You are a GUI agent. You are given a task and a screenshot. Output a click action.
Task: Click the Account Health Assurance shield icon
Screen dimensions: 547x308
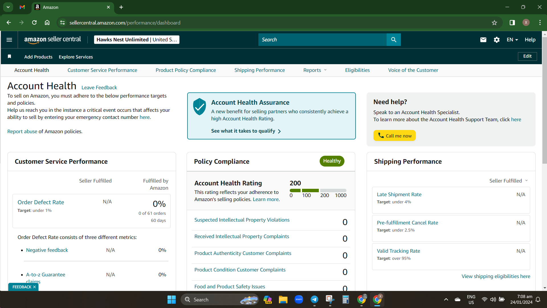pyautogui.click(x=199, y=107)
